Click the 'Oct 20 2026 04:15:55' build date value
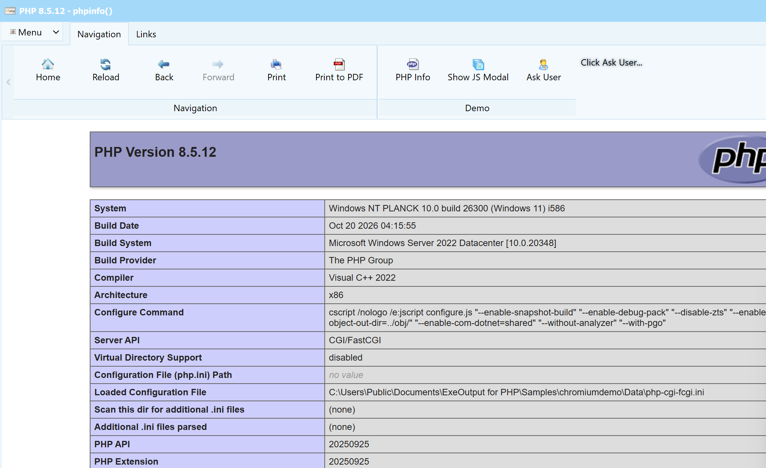Viewport: 766px width, 468px height. [372, 226]
